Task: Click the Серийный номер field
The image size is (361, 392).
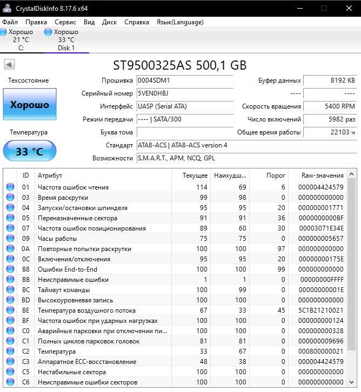Action: (185, 93)
